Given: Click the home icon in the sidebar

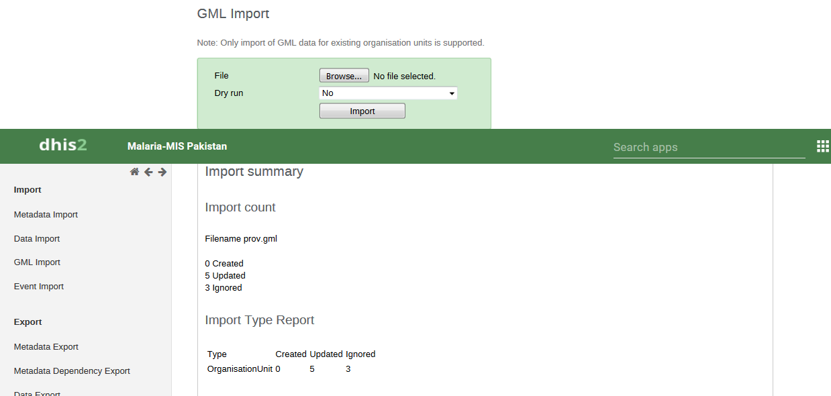Looking at the screenshot, I should pos(134,172).
